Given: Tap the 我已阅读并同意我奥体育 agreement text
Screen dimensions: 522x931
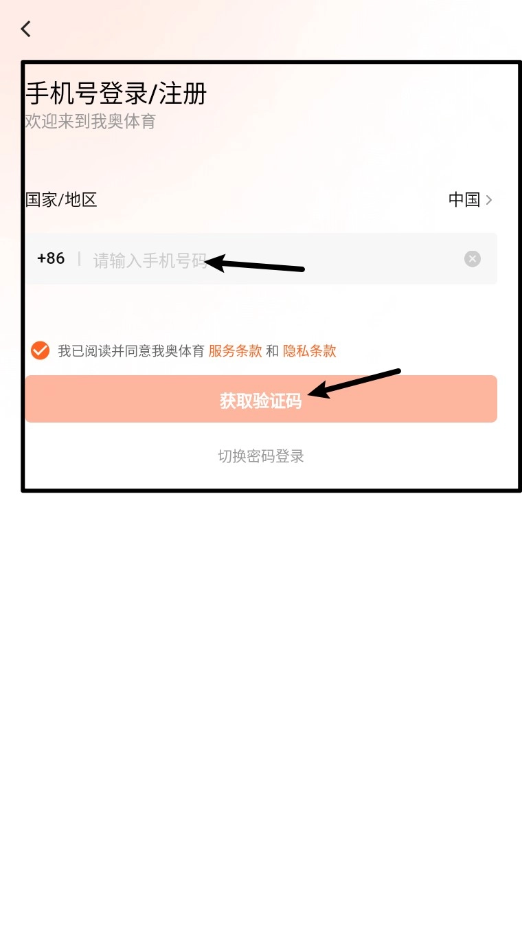Looking at the screenshot, I should (x=131, y=351).
